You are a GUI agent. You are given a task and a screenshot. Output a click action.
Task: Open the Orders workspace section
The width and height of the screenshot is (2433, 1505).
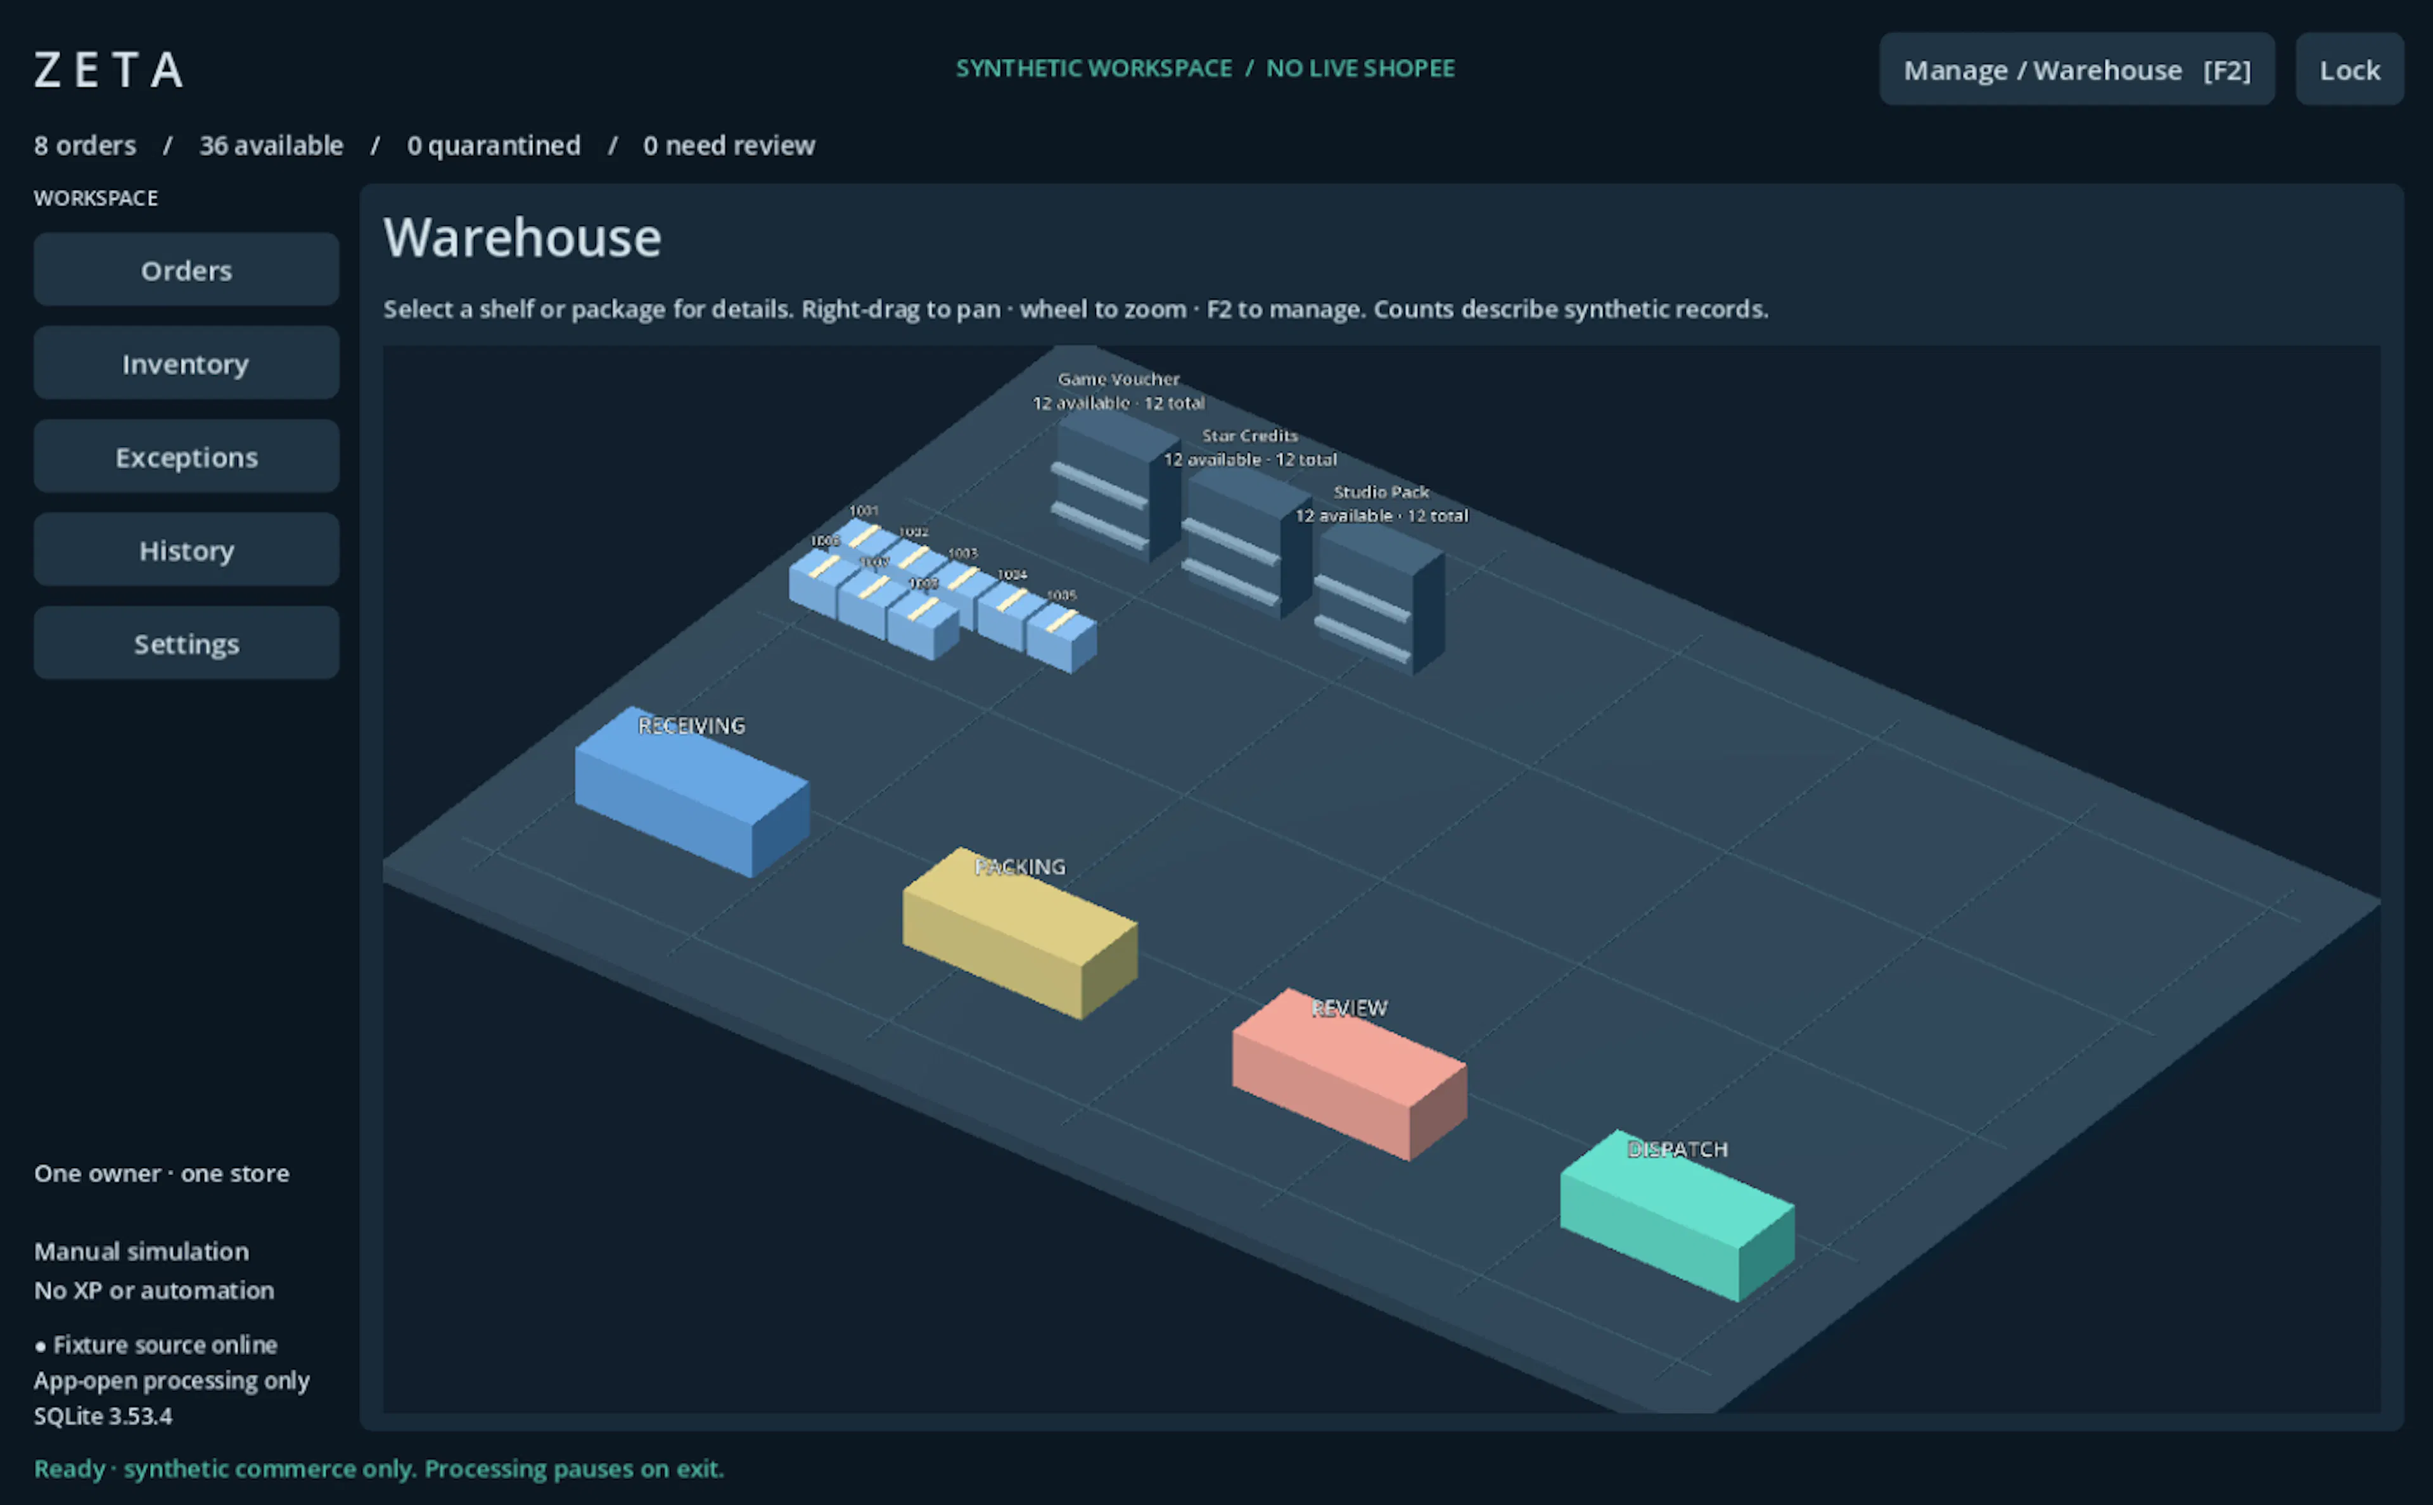pyautogui.click(x=186, y=270)
